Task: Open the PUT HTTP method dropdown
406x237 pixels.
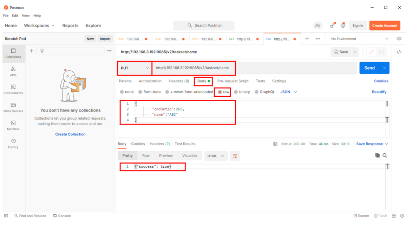Action: pyautogui.click(x=135, y=68)
